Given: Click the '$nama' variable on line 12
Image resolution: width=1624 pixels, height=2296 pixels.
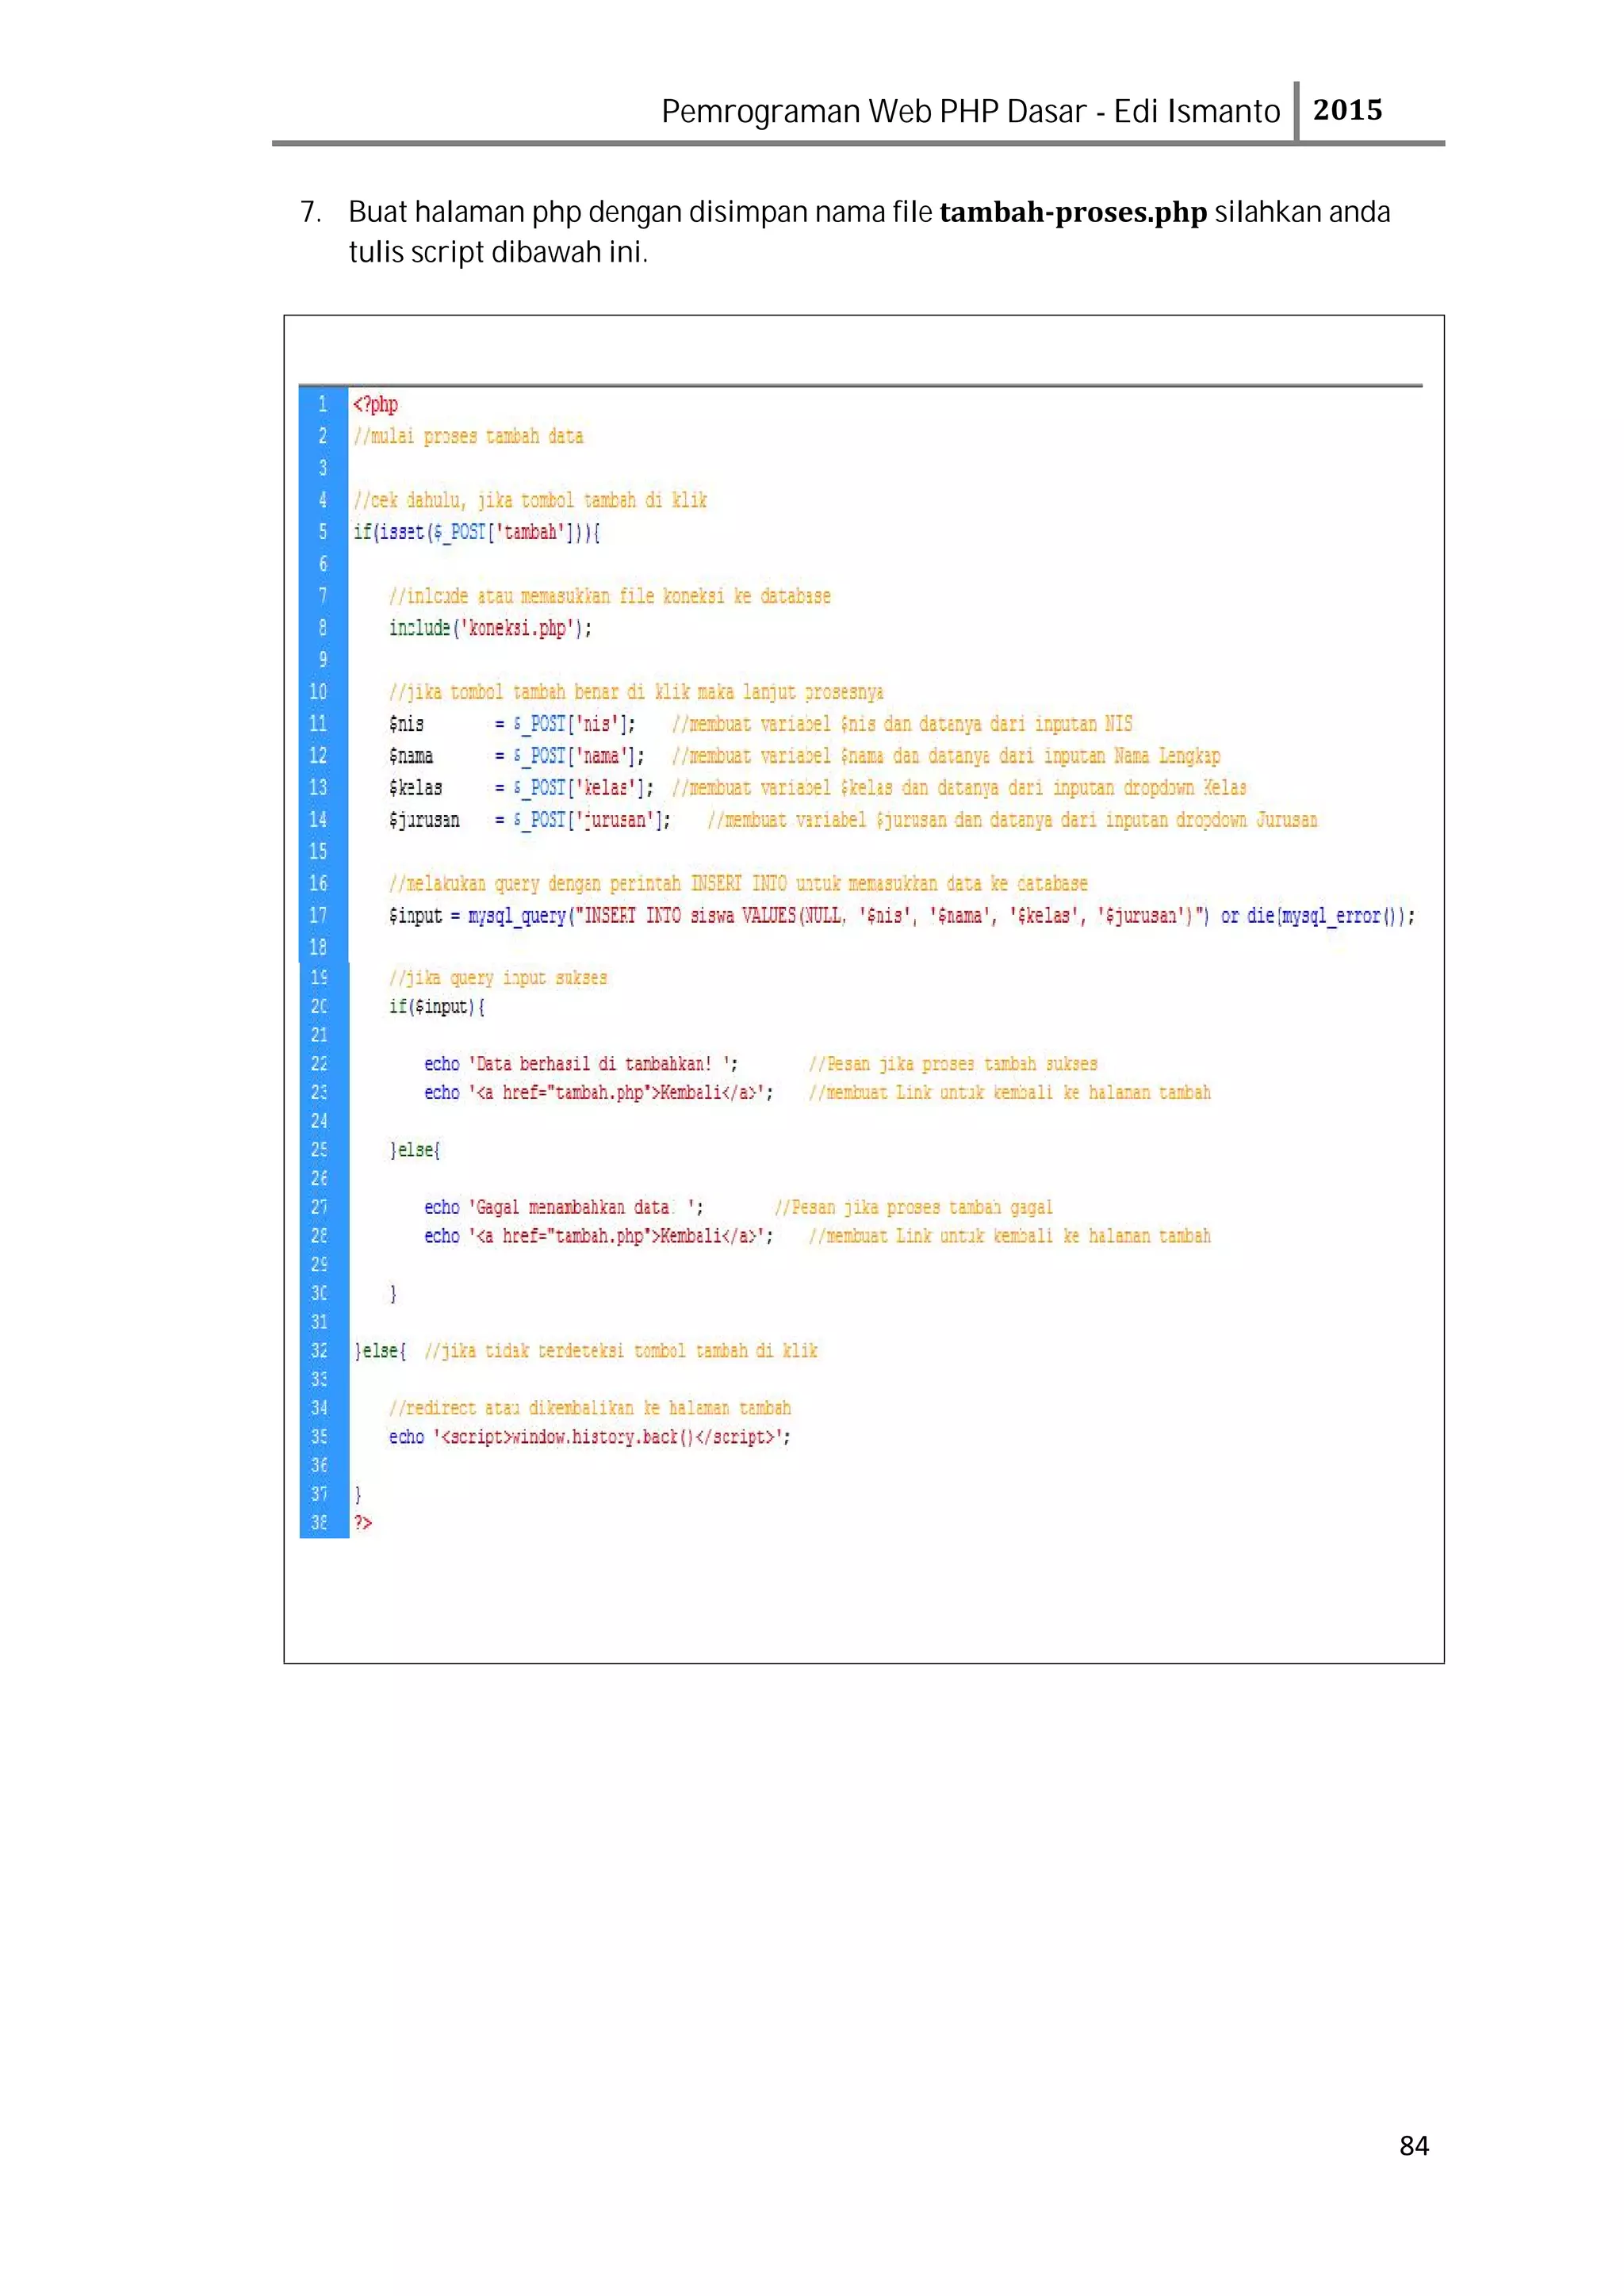Looking at the screenshot, I should [x=411, y=756].
